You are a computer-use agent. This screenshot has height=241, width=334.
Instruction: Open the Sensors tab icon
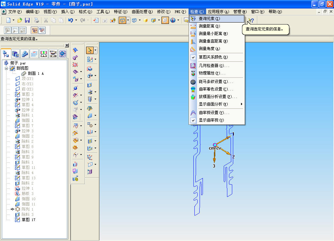(x=44, y=54)
